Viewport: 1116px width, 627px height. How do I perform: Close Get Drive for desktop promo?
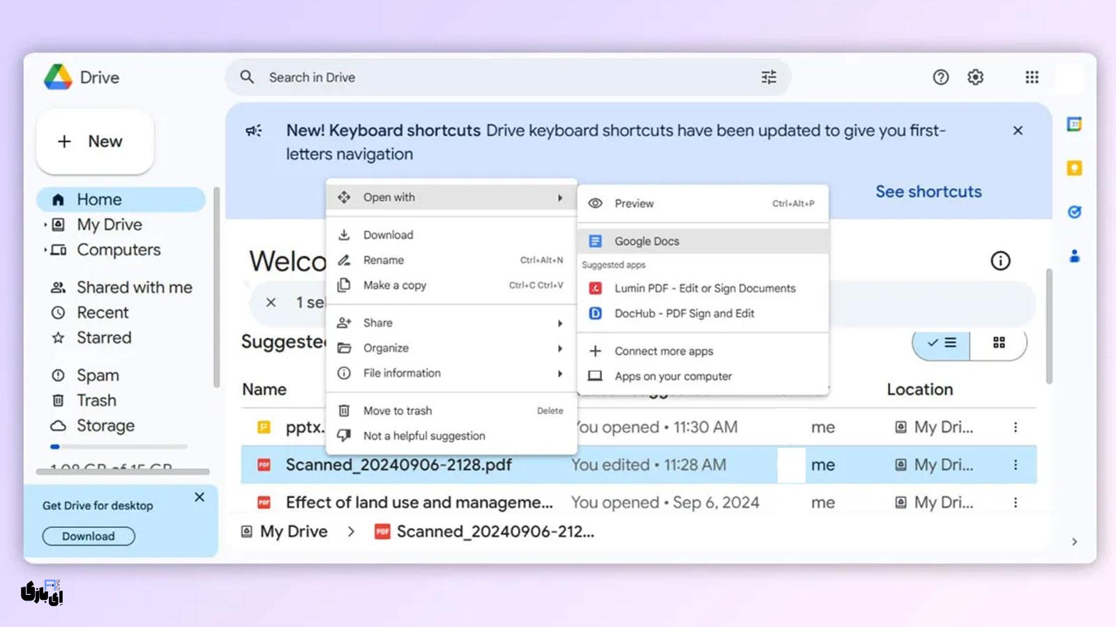coord(199,497)
